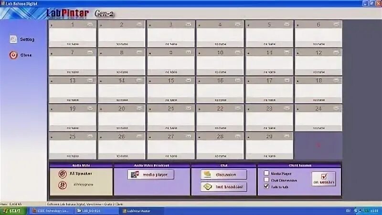Click the small icon on student card 4
The width and height of the screenshot is (382, 215).
[237, 24]
